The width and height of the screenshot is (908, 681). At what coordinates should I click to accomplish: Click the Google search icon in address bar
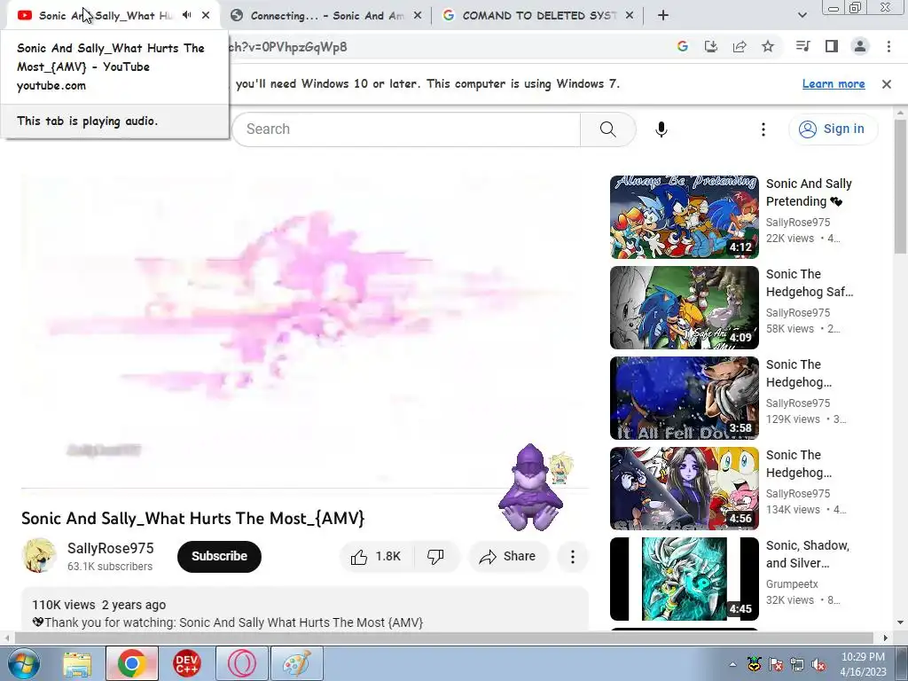tap(682, 46)
